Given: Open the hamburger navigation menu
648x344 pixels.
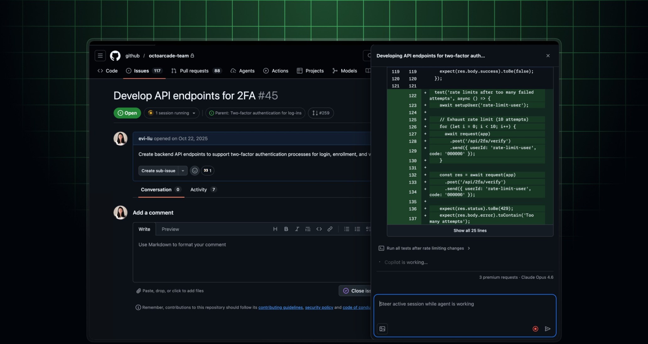Looking at the screenshot, I should [100, 56].
